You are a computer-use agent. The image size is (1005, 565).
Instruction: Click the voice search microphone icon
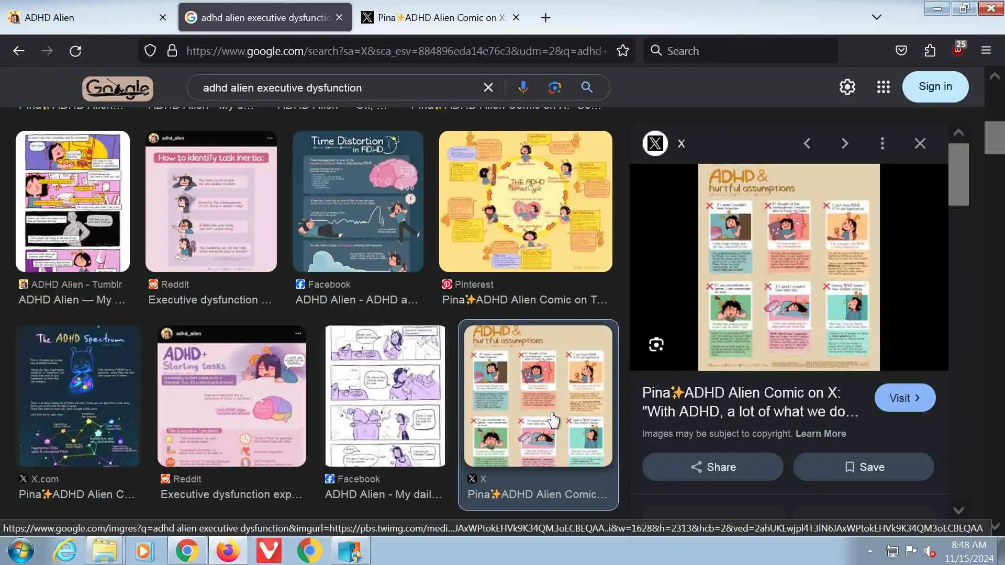tap(523, 87)
